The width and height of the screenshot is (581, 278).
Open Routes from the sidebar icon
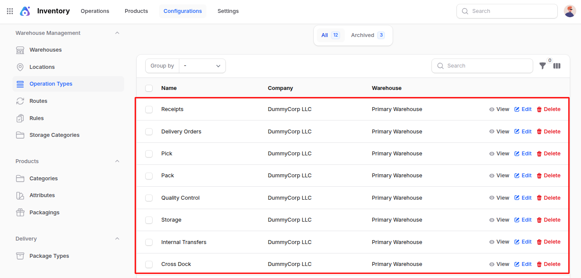coord(20,101)
